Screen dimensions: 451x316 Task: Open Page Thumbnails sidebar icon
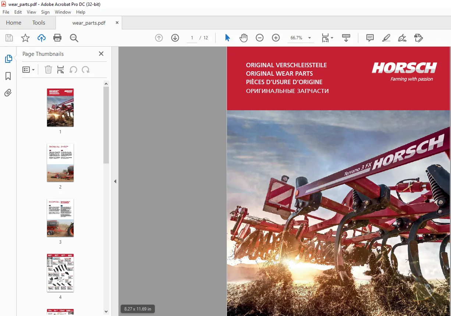click(8, 59)
